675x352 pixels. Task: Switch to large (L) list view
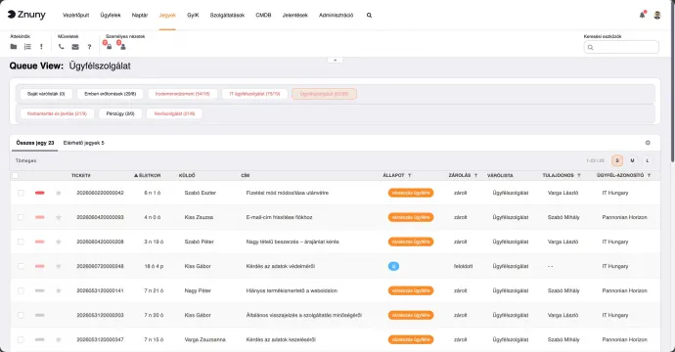(x=648, y=160)
